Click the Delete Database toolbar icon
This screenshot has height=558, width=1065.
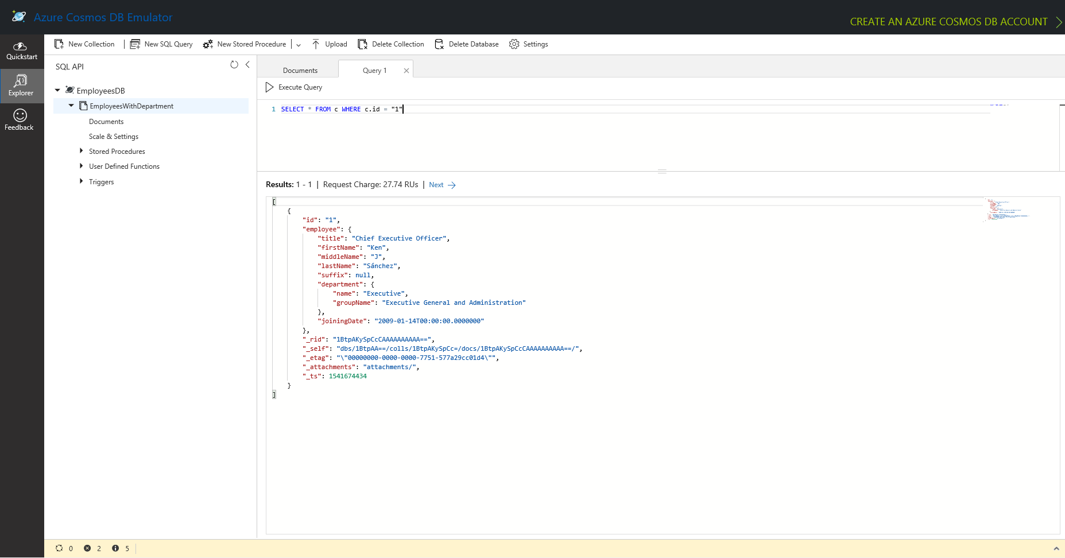coord(439,44)
